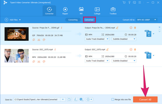Viewport: 162px width, 104px height.
Task: Open Subtitle dropdown for GIF file
Action: [124, 39]
